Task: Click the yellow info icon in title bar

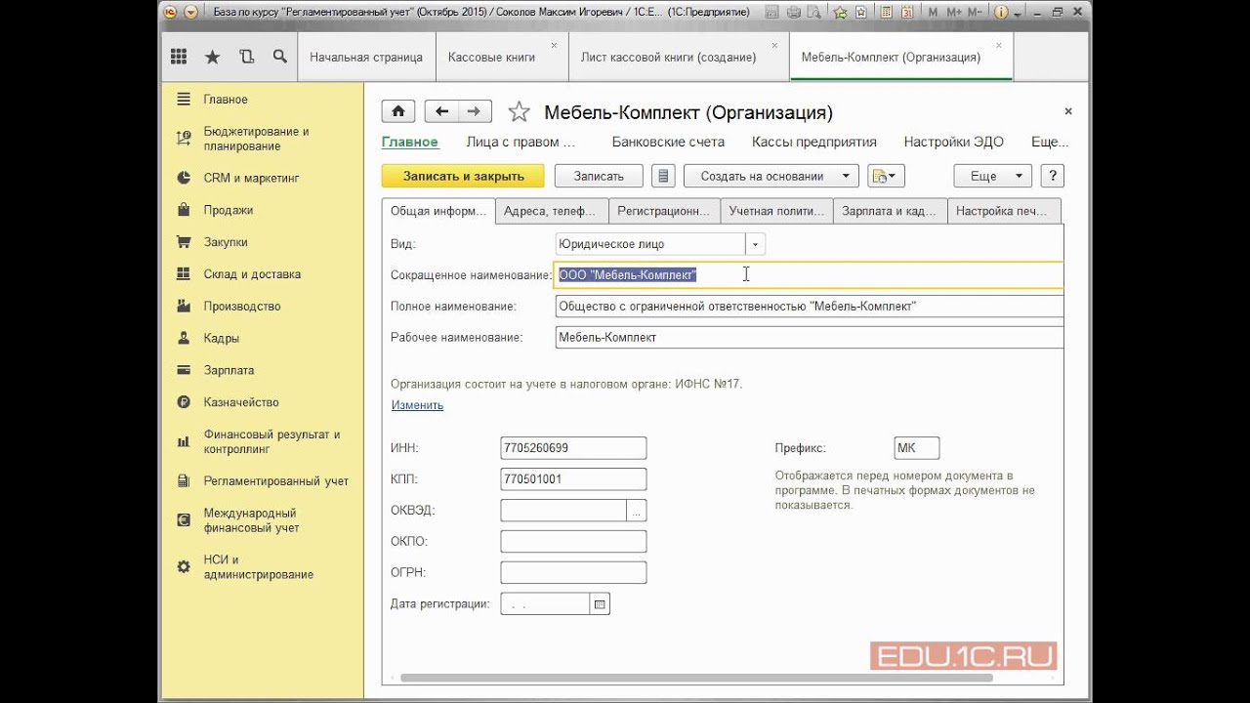Action: coord(1001,13)
